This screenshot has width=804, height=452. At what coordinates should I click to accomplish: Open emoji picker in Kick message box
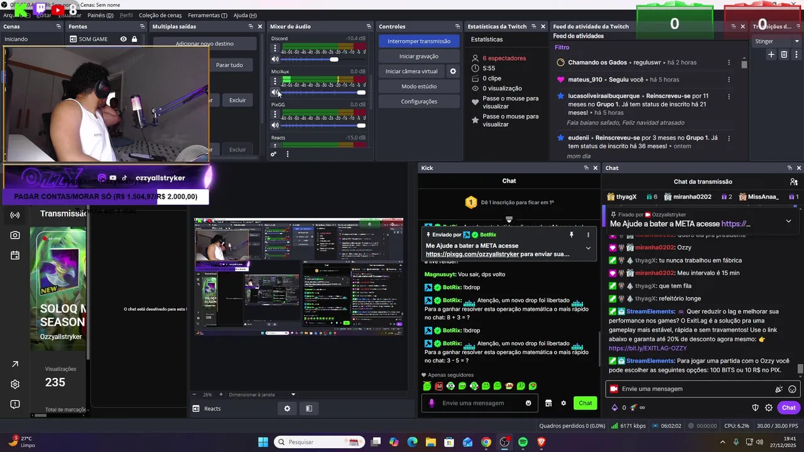point(528,403)
